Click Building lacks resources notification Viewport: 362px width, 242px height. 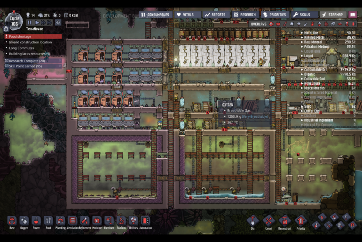(x=29, y=54)
